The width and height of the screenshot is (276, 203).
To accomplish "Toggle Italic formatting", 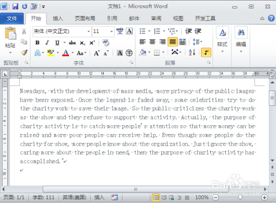I will point(47,42).
